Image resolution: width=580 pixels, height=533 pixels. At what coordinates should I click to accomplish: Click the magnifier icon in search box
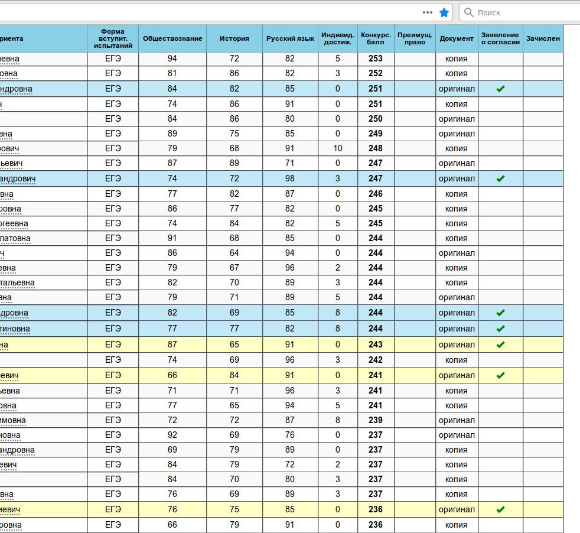pos(468,12)
